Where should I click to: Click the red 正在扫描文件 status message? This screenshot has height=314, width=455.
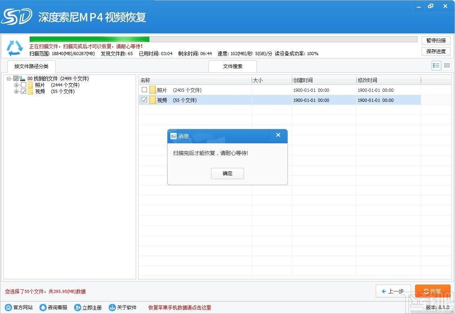coord(86,46)
